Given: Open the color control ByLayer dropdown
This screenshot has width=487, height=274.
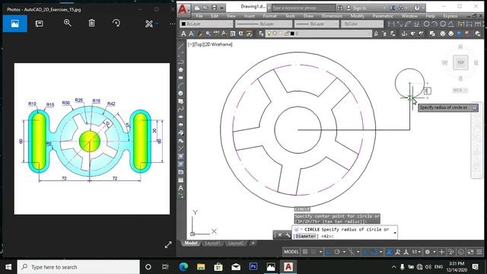Looking at the screenshot, I should [206, 24].
